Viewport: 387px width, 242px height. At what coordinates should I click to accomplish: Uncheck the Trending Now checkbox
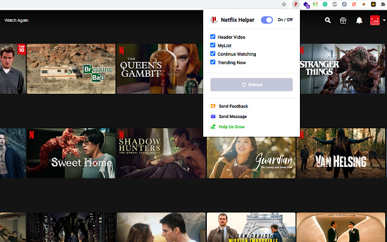[x=213, y=62]
